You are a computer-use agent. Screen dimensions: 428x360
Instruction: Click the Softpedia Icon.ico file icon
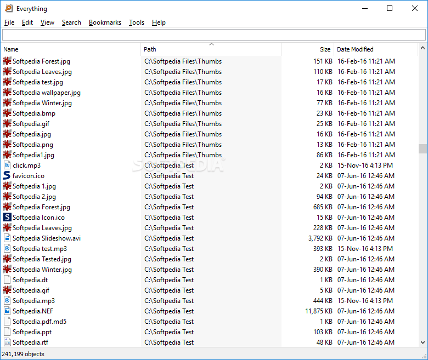[x=7, y=218]
